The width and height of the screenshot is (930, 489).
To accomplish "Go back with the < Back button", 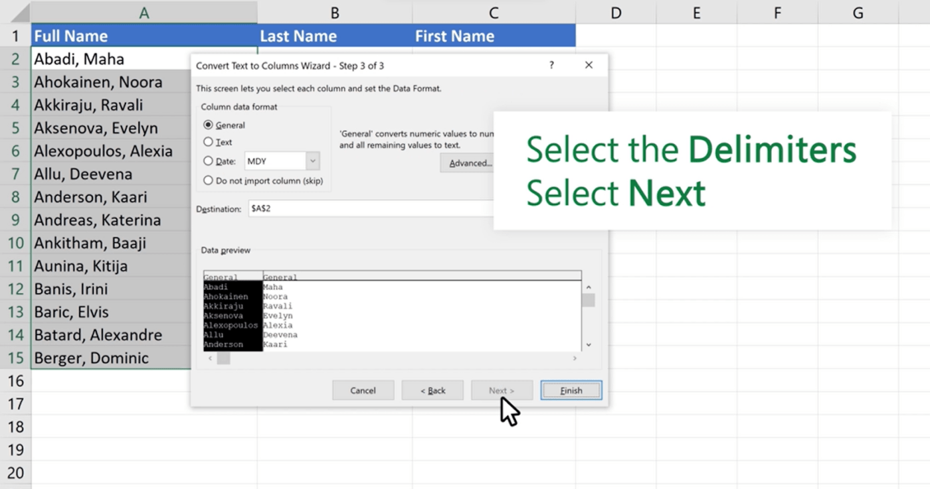I will point(432,391).
